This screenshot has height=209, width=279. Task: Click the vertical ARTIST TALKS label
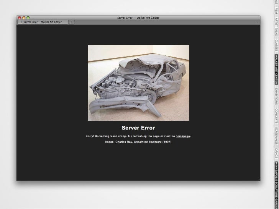coord(276,27)
